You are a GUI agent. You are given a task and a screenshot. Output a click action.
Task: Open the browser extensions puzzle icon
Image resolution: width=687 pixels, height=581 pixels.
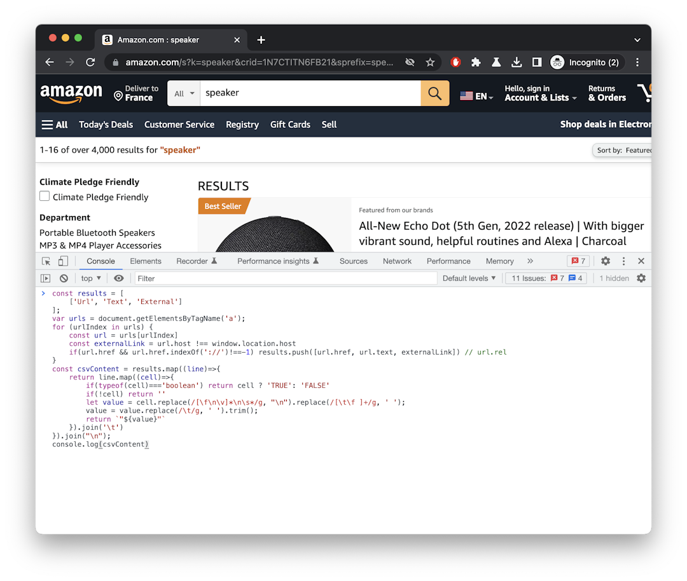click(476, 62)
